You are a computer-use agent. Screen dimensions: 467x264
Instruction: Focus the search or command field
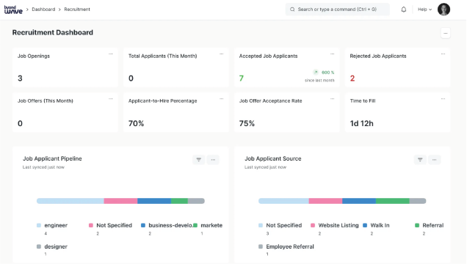[338, 10]
